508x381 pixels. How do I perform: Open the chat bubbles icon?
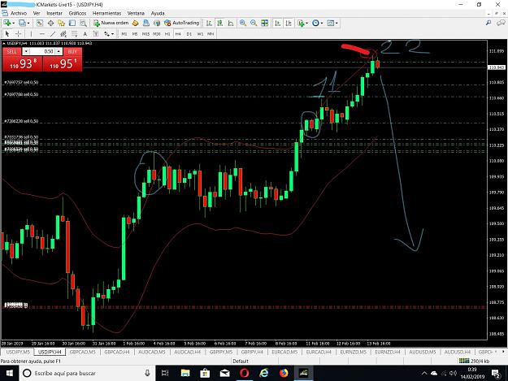[501, 23]
